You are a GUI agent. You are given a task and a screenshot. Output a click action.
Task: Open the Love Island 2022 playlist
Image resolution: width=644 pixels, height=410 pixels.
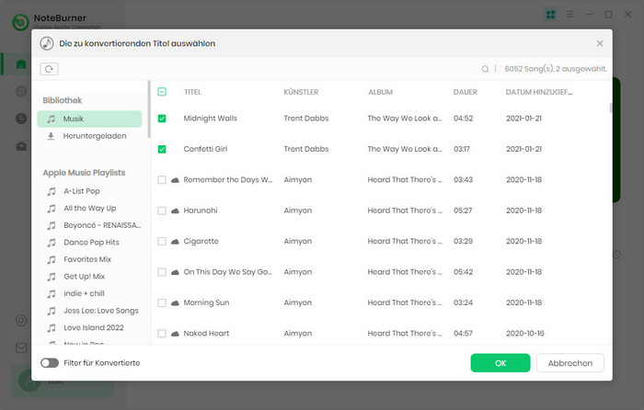[94, 327]
